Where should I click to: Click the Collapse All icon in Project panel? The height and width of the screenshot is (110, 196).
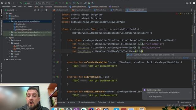(x=42, y=10)
